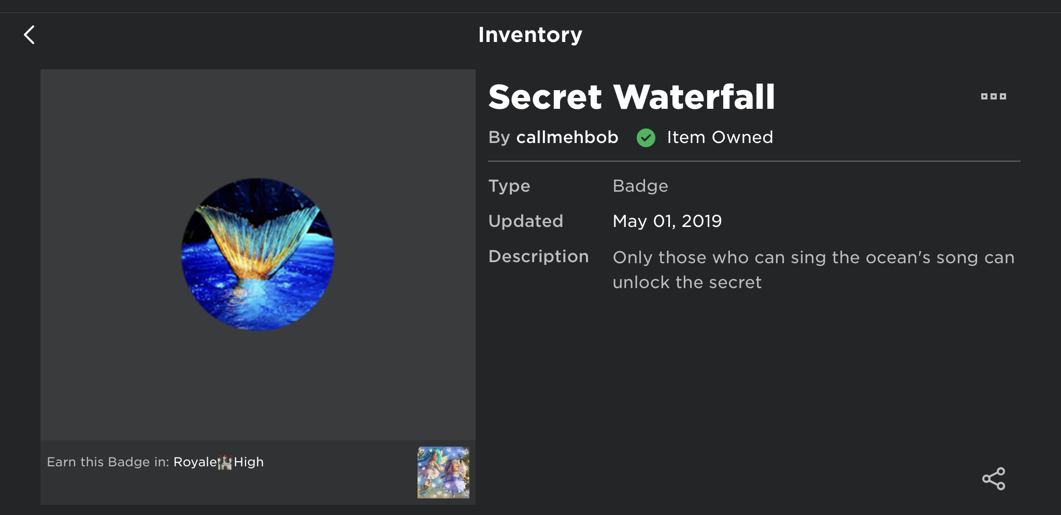Viewport: 1061px width, 515px height.
Task: Click the Earn this Badge in label
Action: (108, 462)
